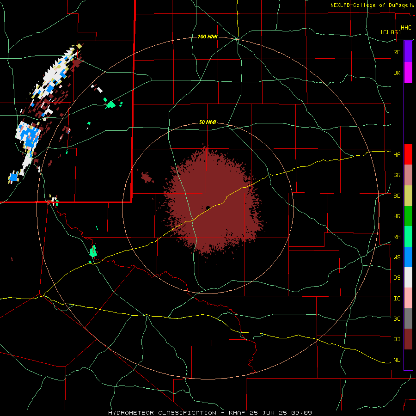Select the yellow BD legend swatch
The width and height of the screenshot is (416, 416).
[408, 196]
